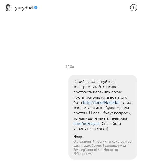Open conversation details via info icon
This screenshot has width=143, height=166.
click(134, 8)
